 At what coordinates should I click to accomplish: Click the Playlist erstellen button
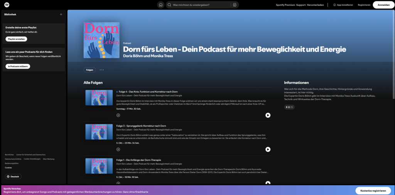[16, 39]
